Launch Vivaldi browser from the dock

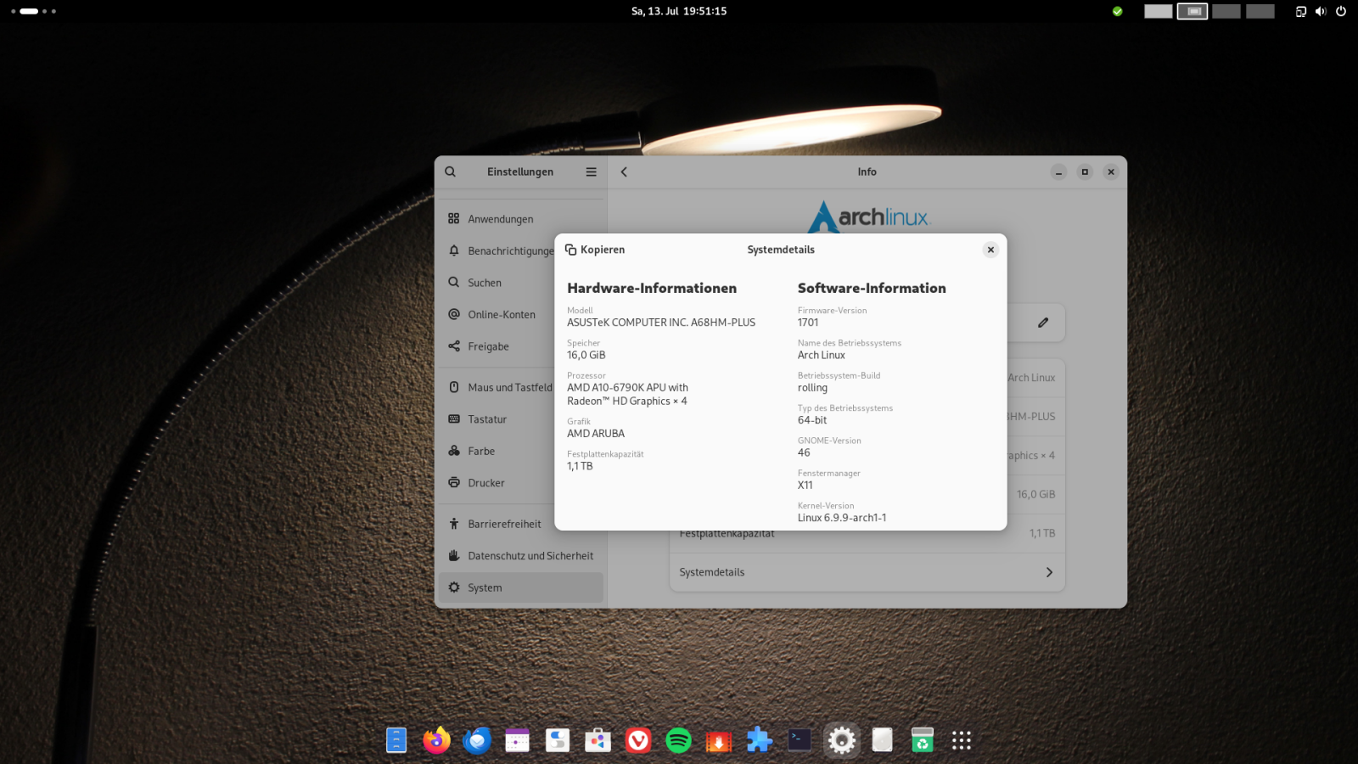pos(638,740)
